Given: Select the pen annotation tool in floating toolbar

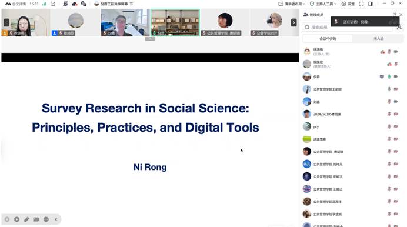Looking at the screenshot, I should click(x=26, y=219).
